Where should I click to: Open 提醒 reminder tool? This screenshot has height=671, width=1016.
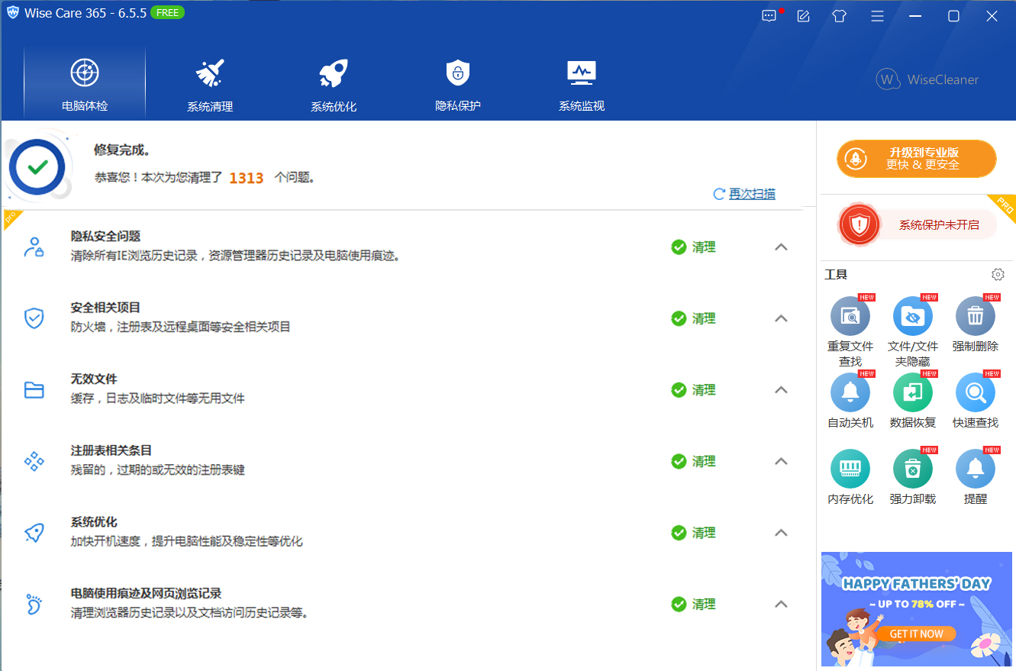(976, 478)
